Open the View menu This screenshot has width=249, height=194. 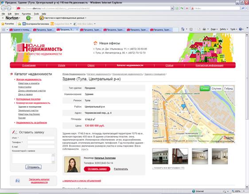(x=17, y=14)
